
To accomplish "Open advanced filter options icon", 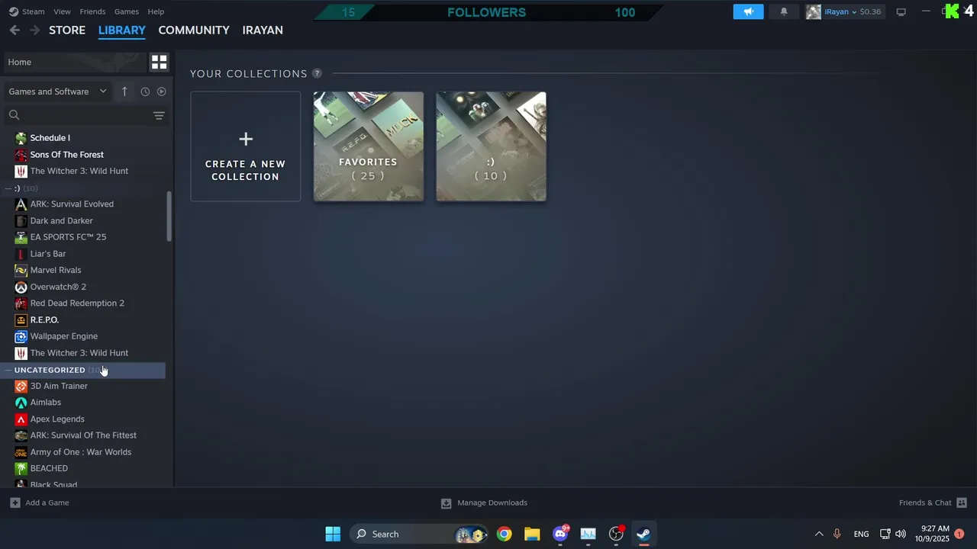I will (159, 115).
